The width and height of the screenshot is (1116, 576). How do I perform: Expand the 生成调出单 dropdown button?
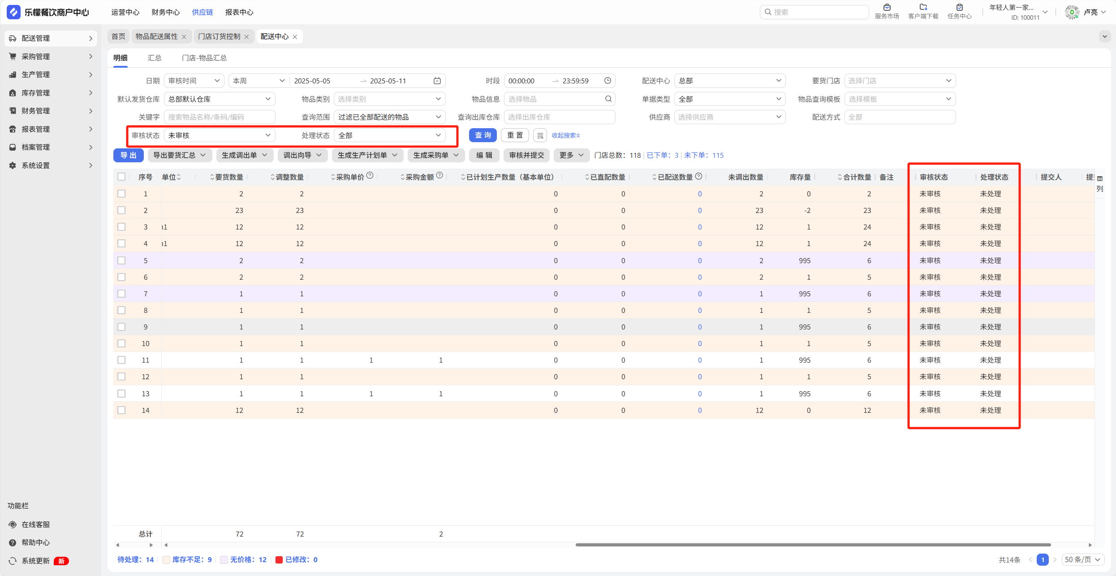tap(244, 155)
